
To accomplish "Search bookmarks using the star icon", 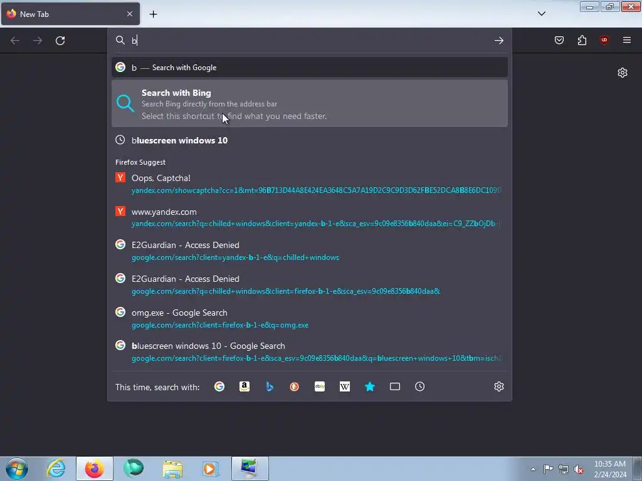I will pyautogui.click(x=370, y=386).
